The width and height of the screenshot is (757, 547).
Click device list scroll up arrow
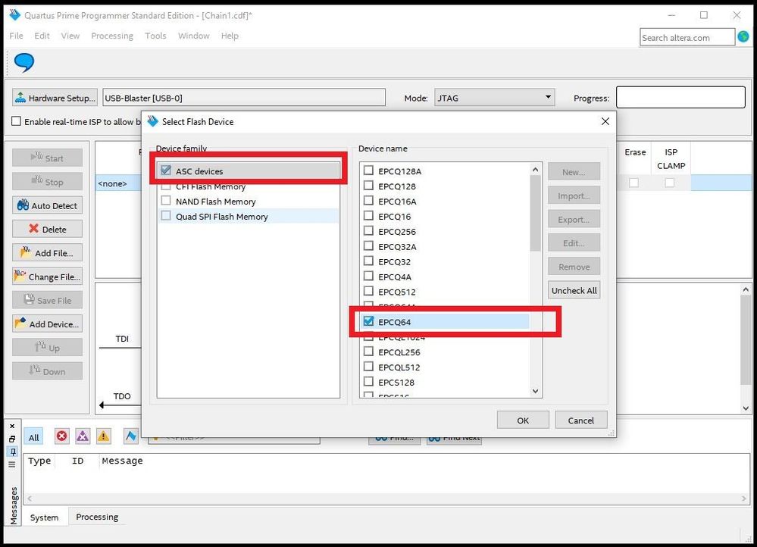coord(535,170)
